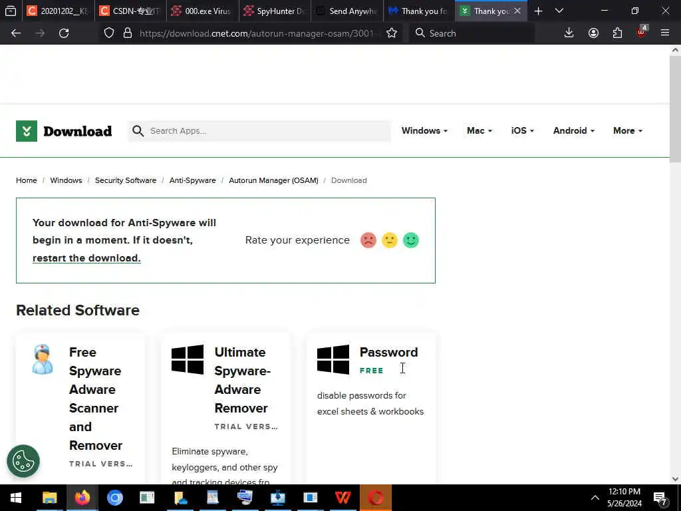Click the Firefox taskbar icon

82,498
